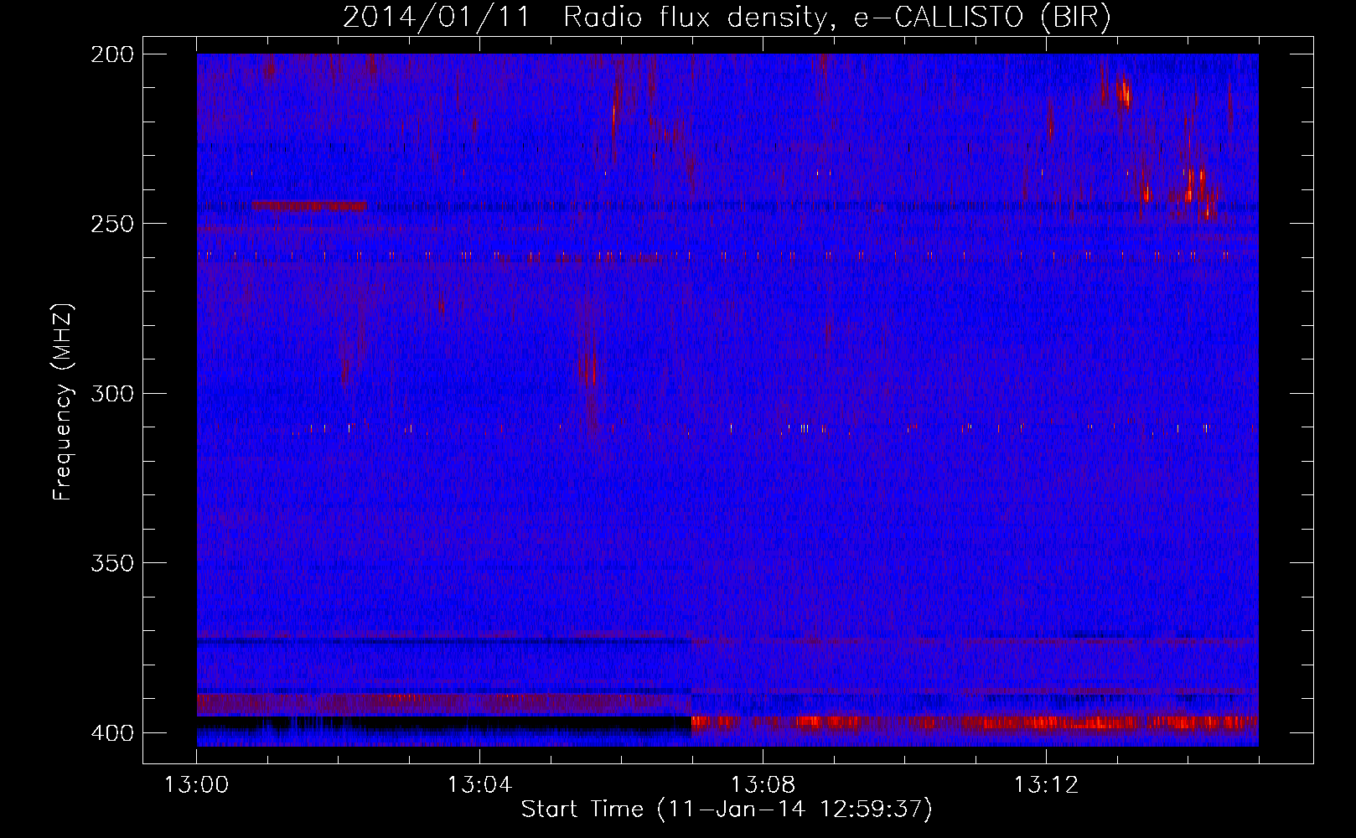
Task: Click the 13:12 time tick label
Action: (1046, 785)
